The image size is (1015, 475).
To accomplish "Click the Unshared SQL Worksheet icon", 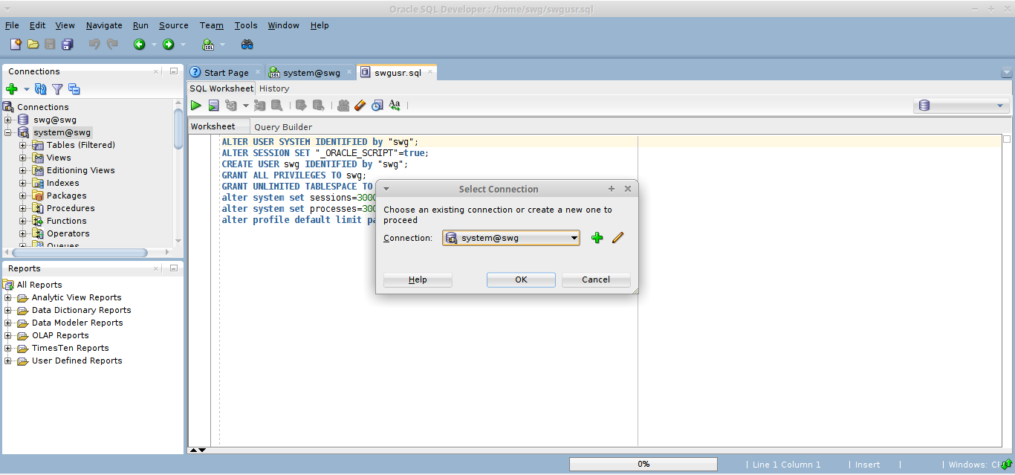I will [343, 106].
